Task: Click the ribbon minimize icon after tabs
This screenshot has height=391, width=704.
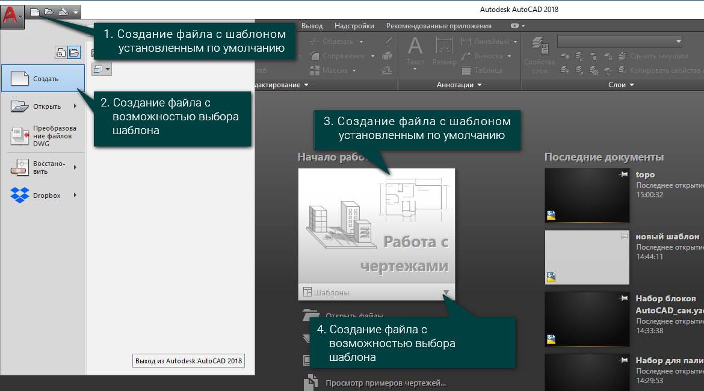Action: pos(515,26)
